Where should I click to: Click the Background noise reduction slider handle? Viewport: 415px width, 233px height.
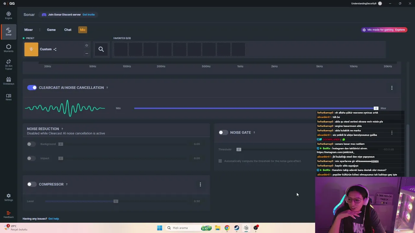[61, 144]
